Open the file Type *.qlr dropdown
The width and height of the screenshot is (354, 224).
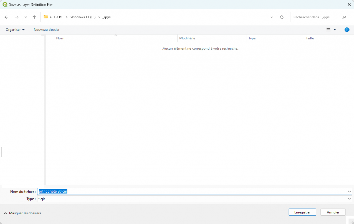point(350,199)
